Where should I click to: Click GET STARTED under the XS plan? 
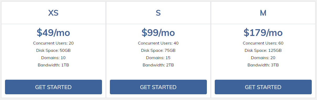53,87
